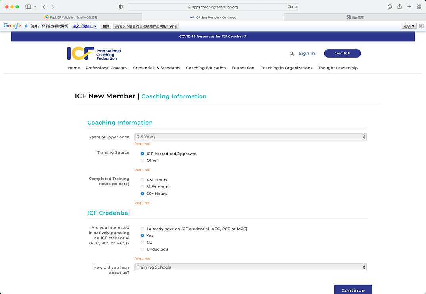
Task: Expand How did you hear about us dropdown
Action: (x=251, y=267)
